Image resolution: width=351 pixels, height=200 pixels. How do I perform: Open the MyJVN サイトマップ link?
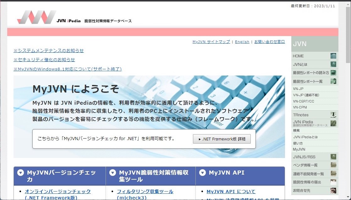[211, 42]
